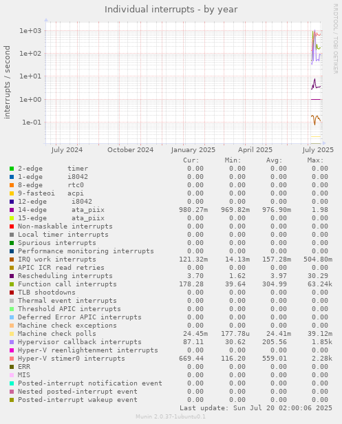Click the 'July 2024' x-axis label
The image size is (342, 424).
tap(67, 150)
